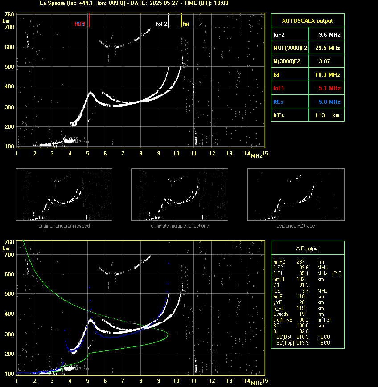Viewport: 378px width, 387px height.
Task: Click the F1 cusp peak in top ionogram
Action: [x=90, y=93]
